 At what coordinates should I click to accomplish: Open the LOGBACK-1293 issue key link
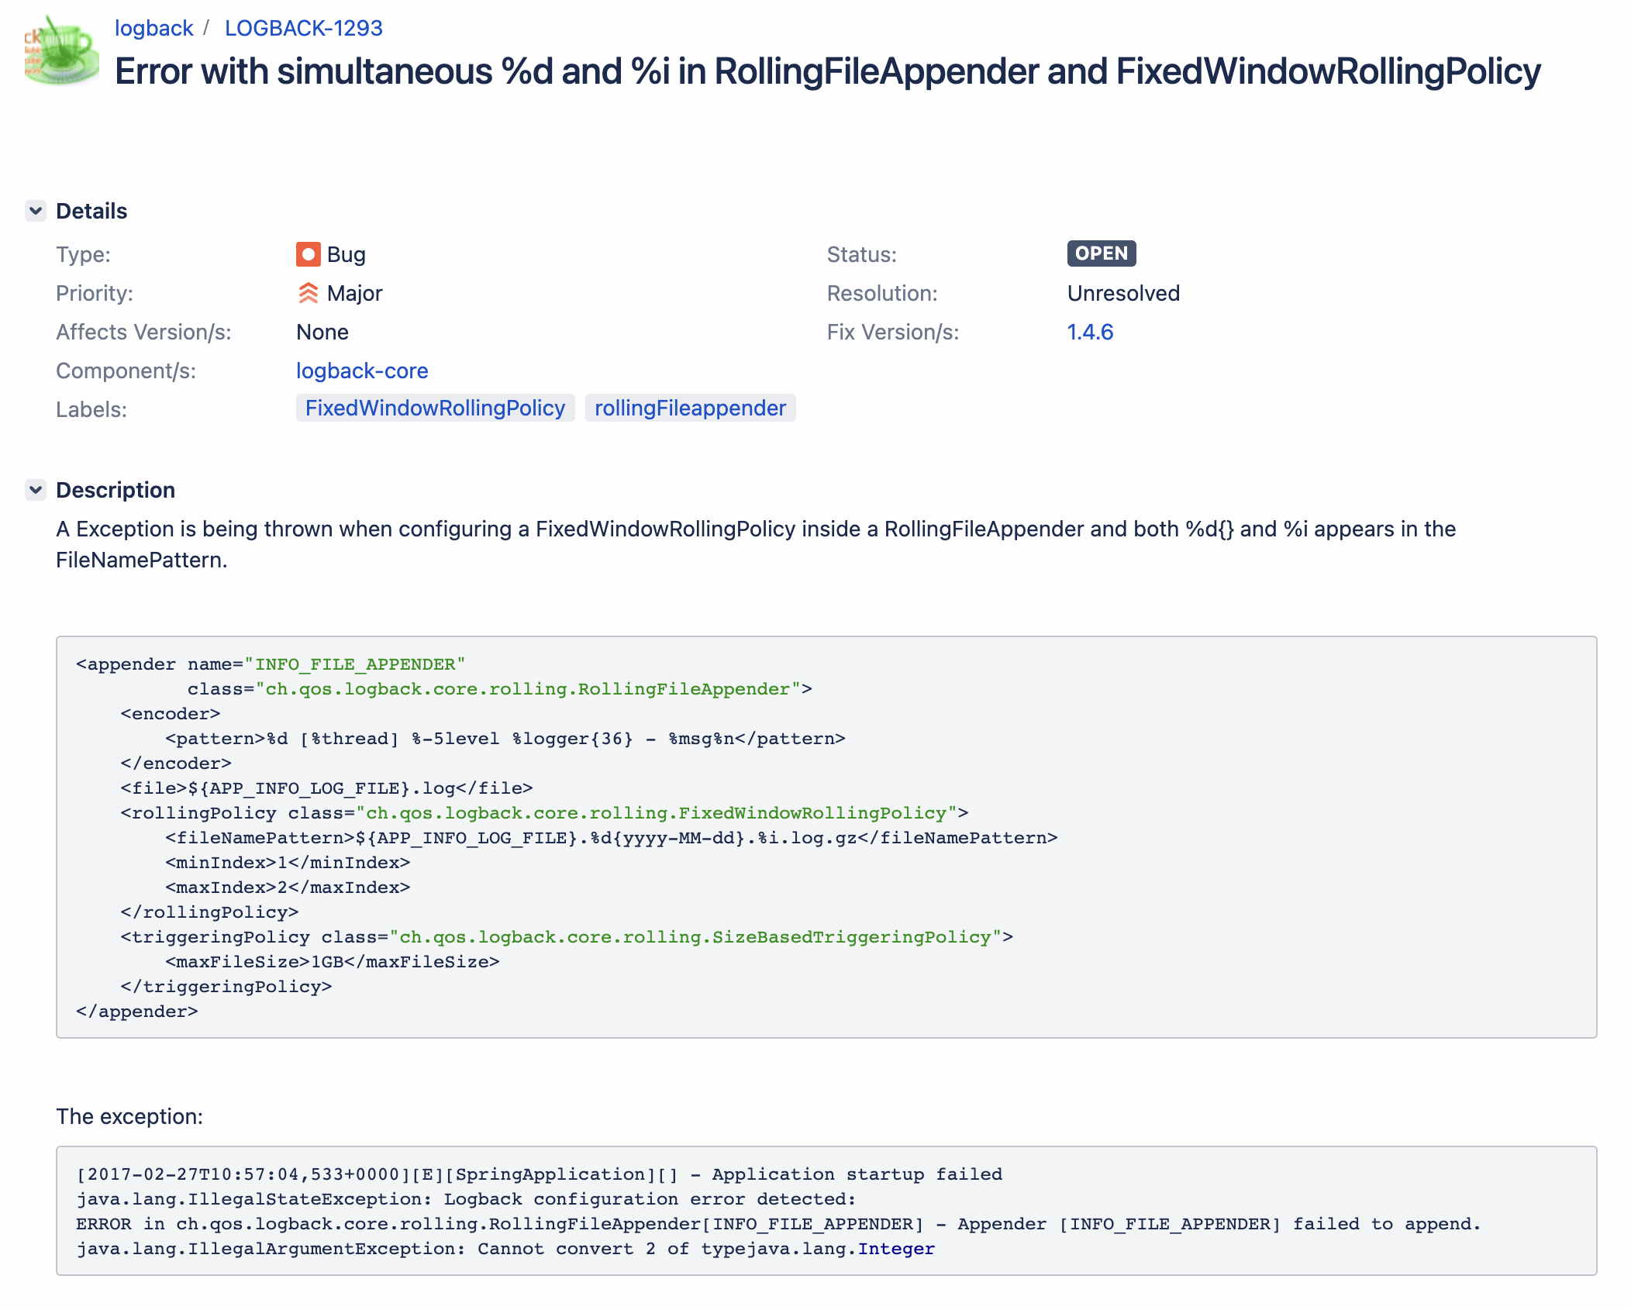click(303, 28)
